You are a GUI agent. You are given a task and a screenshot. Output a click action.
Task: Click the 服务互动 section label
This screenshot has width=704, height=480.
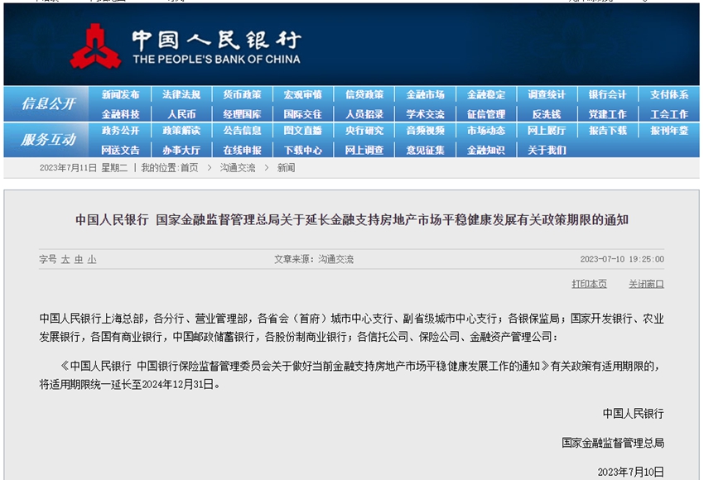coord(49,140)
